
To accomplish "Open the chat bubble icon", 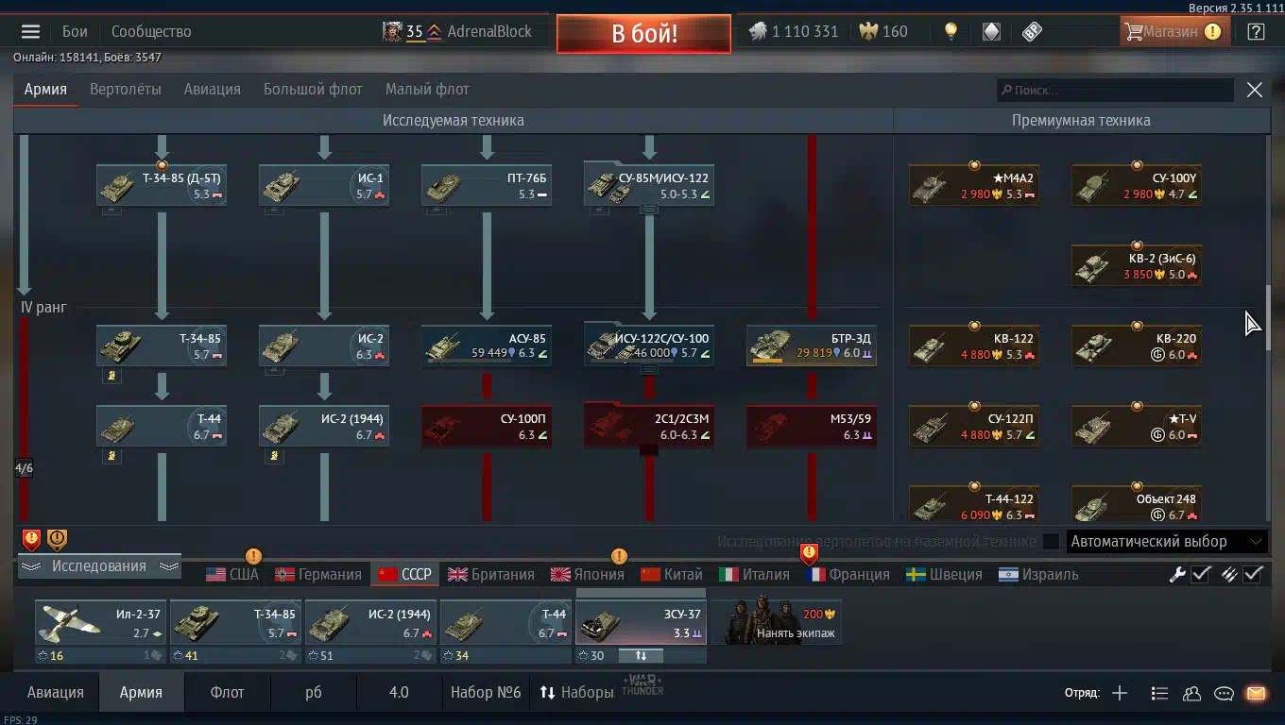I will coord(1224,693).
